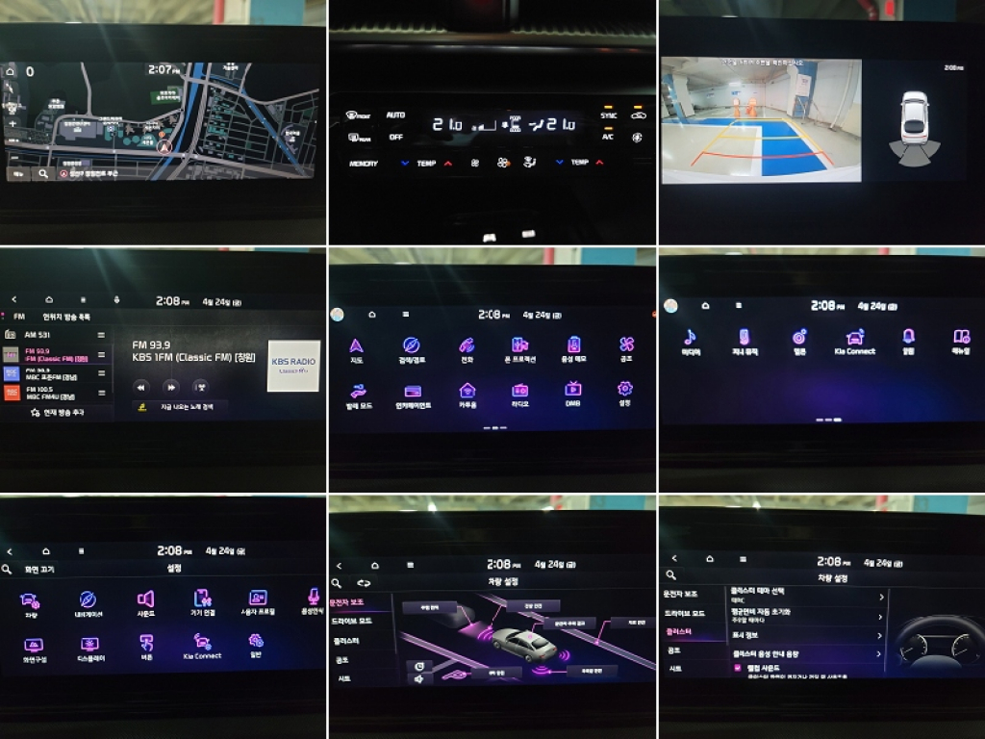Open Display (디스플레이) settings icon
Viewport: 985px width, 739px height.
click(x=90, y=647)
